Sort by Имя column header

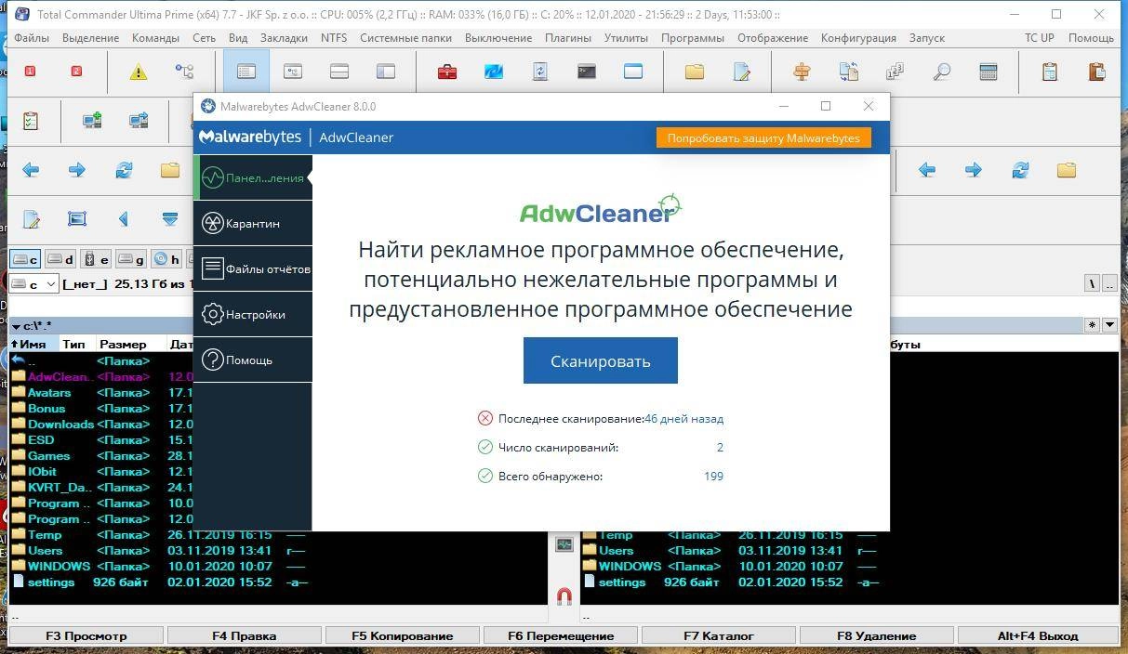tap(33, 344)
